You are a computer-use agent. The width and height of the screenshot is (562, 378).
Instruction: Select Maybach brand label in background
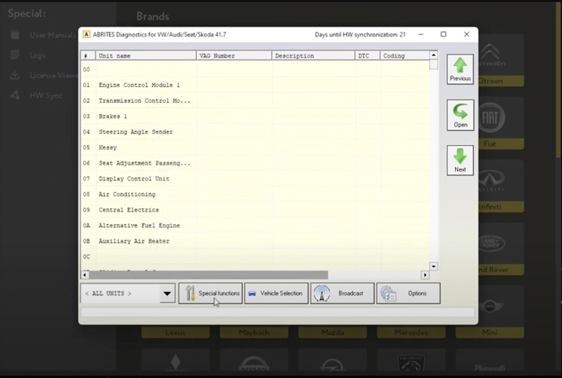(254, 332)
